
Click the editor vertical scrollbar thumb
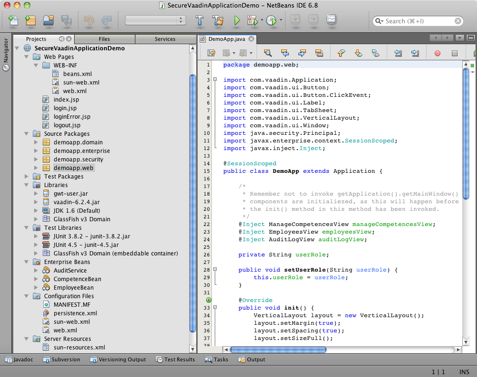coord(466,133)
